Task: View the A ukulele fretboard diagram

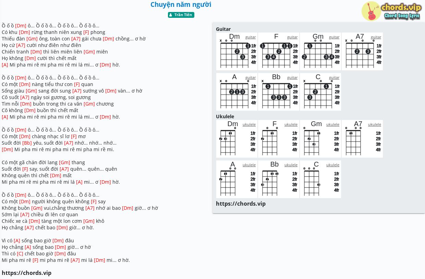Action: [x=237, y=179]
